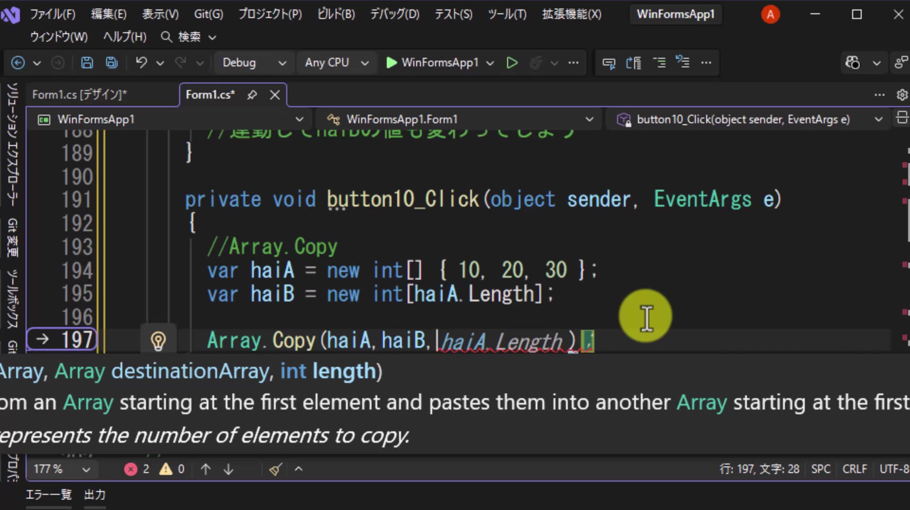Click the CRLF line ending indicator
The width and height of the screenshot is (910, 510).
point(855,469)
